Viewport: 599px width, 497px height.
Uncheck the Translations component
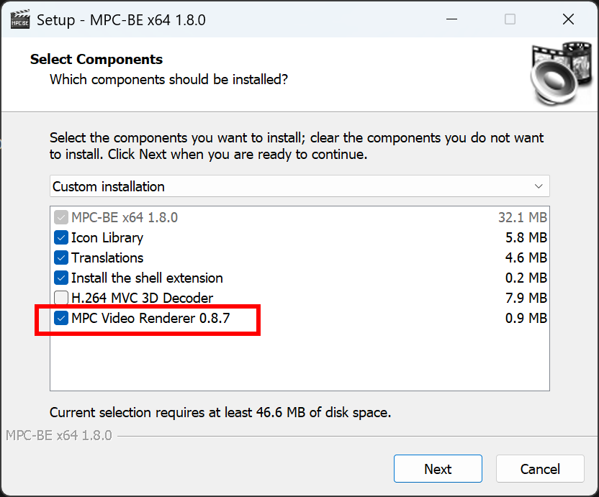pyautogui.click(x=61, y=258)
